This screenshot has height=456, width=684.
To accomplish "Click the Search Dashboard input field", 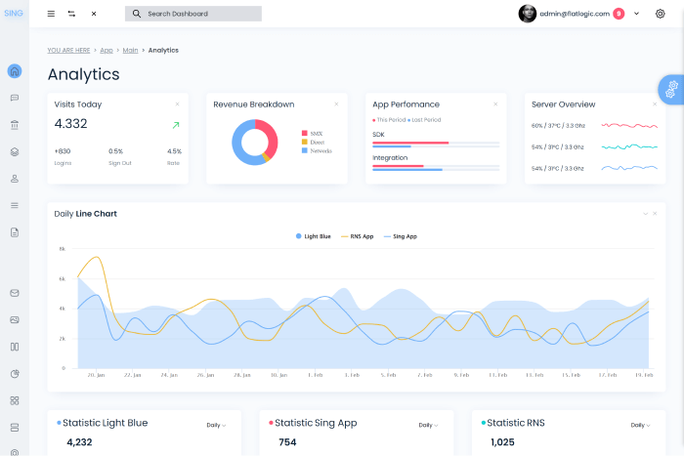I will (193, 14).
